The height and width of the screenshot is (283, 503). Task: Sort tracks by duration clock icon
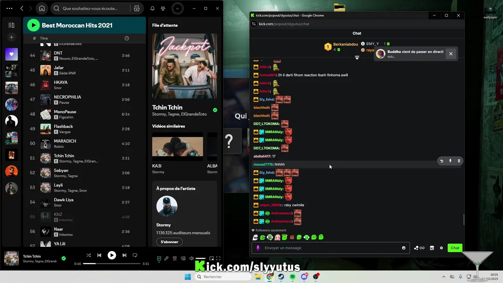pos(127,38)
